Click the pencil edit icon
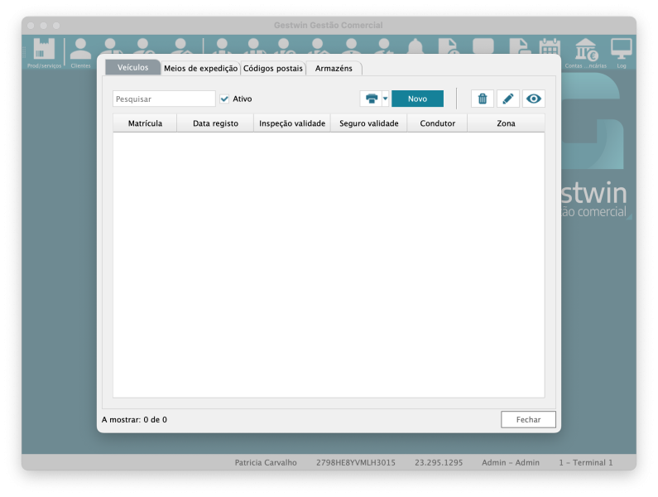 508,99
